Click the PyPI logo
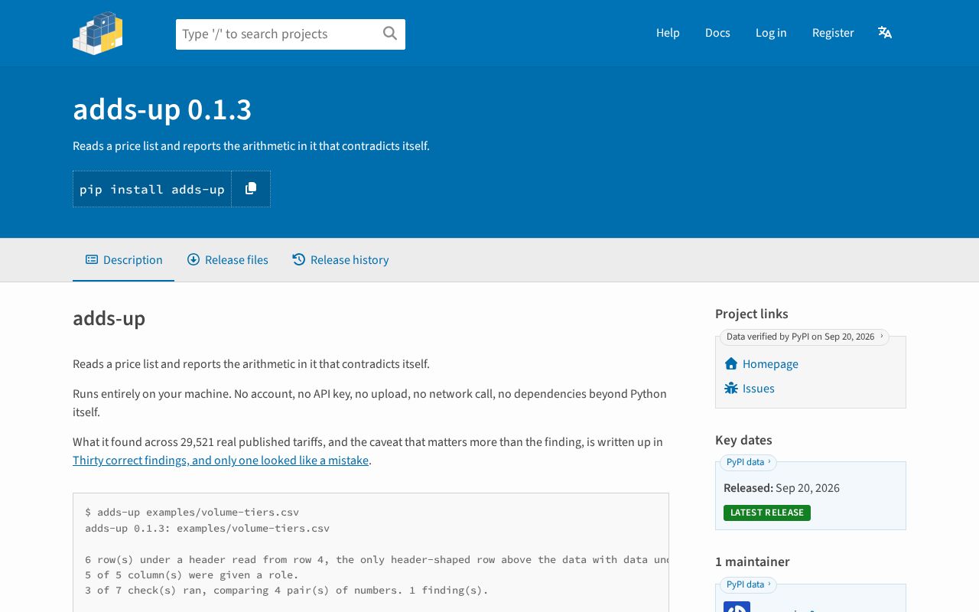The width and height of the screenshot is (979, 612). click(x=98, y=33)
